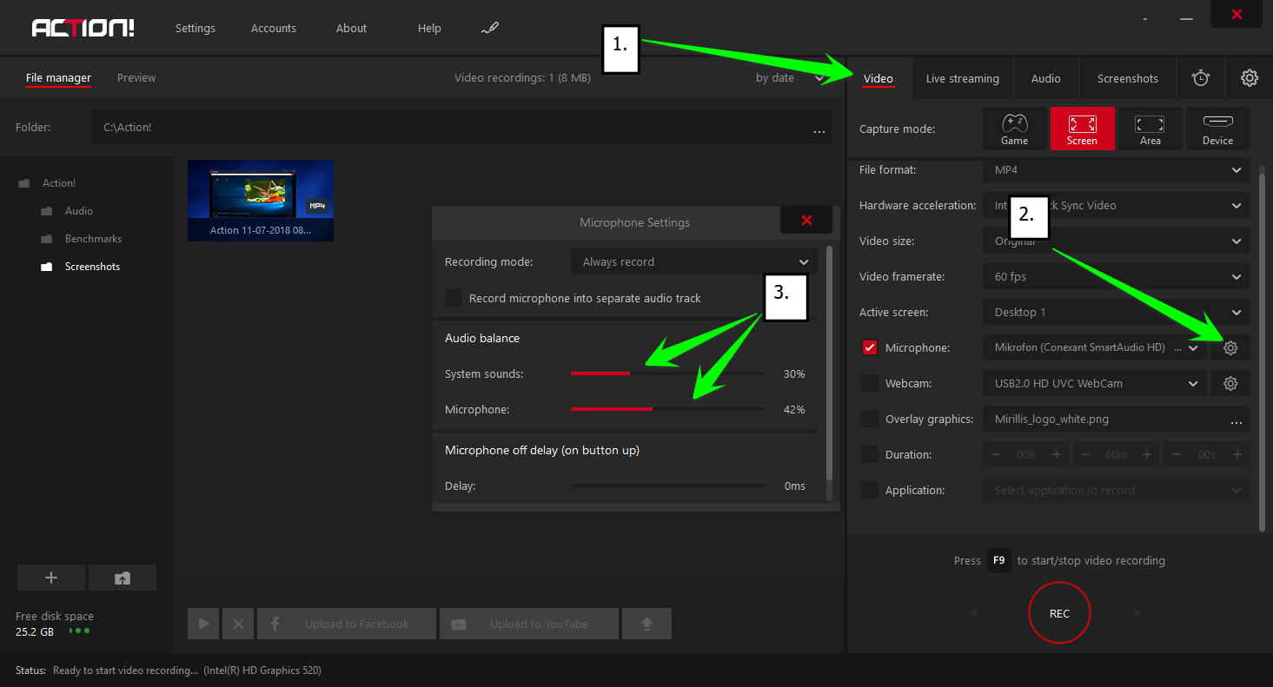Open webcam settings gear icon
This screenshot has width=1273, height=687.
tap(1230, 384)
